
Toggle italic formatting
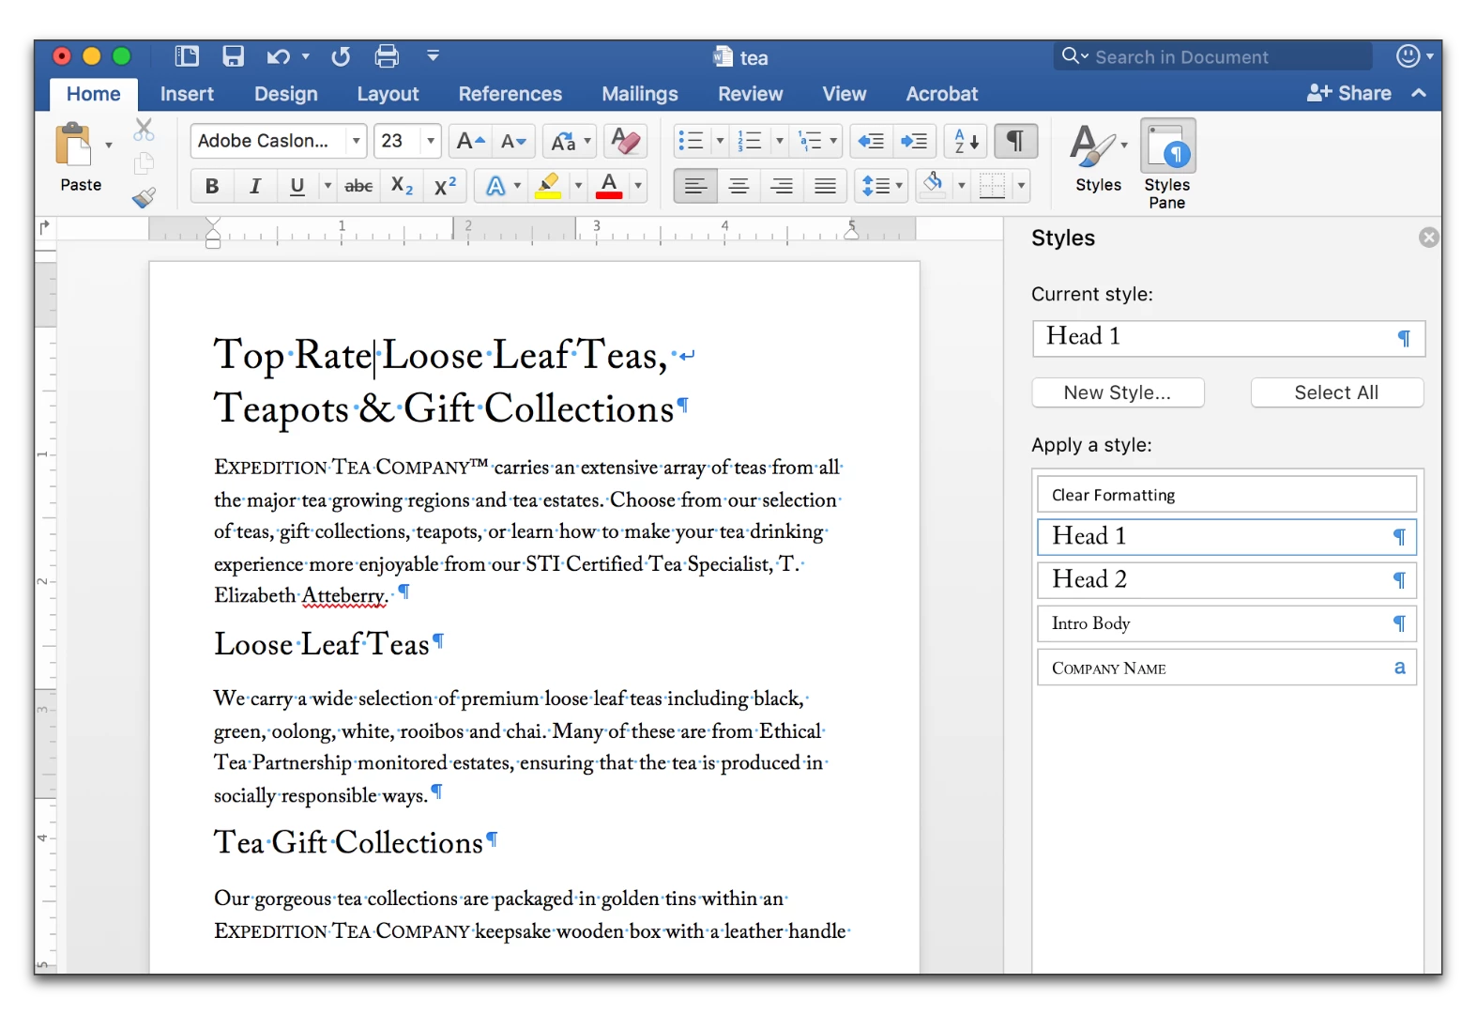[254, 186]
